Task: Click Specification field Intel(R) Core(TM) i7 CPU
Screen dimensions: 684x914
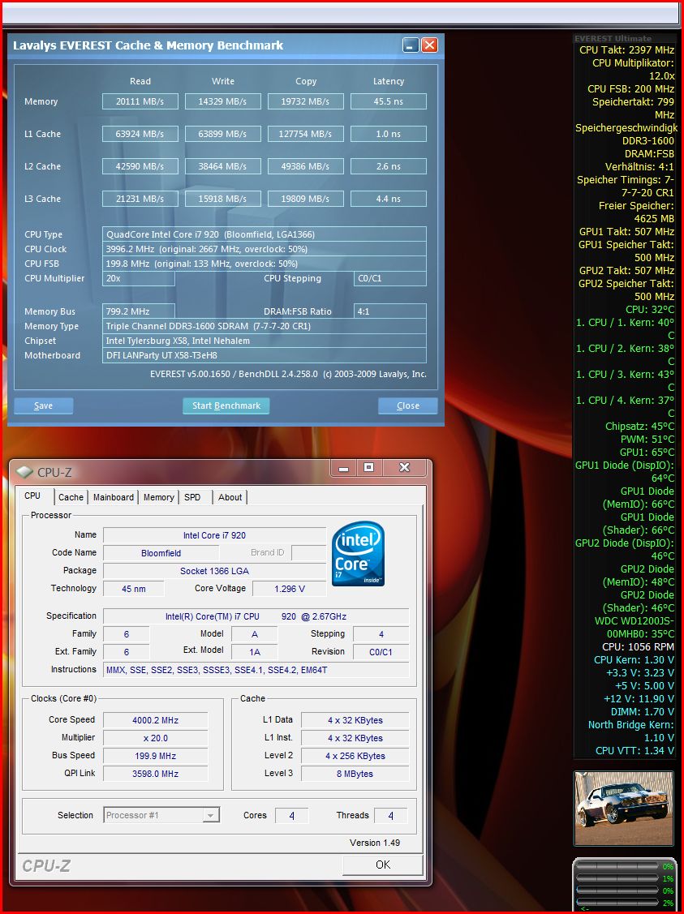Action: point(256,616)
